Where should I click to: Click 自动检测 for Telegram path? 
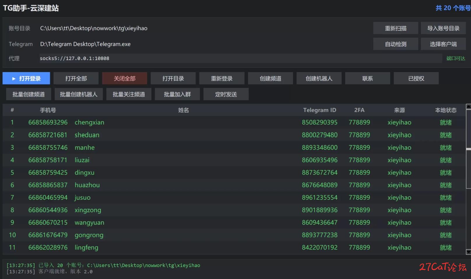tap(396, 44)
